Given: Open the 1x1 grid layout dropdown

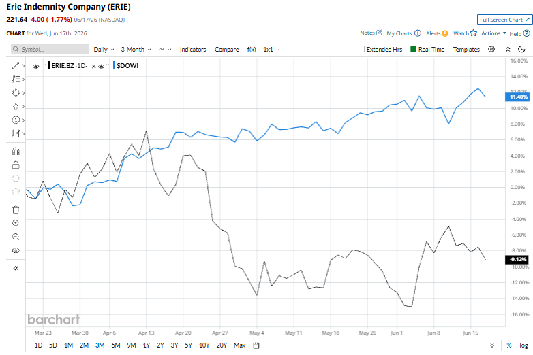Looking at the screenshot, I should [271, 50].
